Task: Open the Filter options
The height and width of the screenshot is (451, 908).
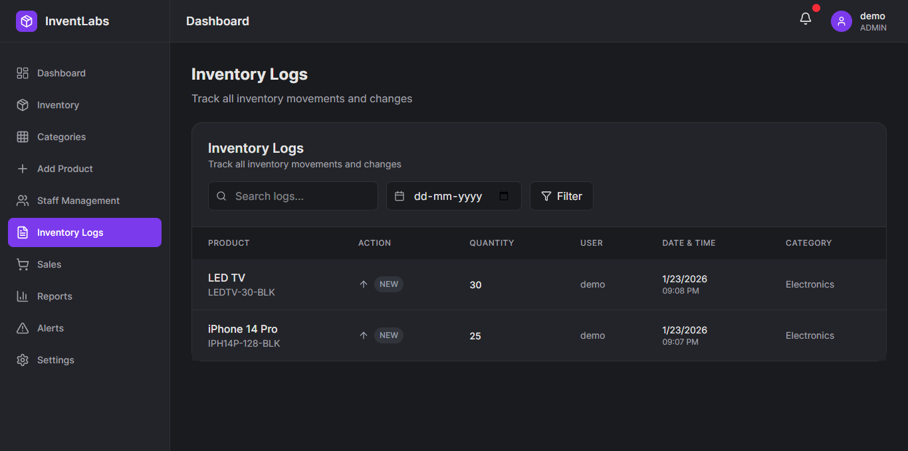Action: (x=561, y=196)
